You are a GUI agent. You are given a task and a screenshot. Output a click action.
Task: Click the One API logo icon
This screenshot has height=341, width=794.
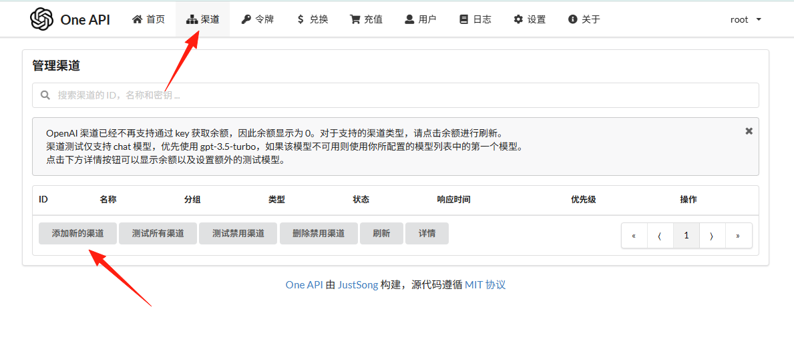pyautogui.click(x=41, y=19)
